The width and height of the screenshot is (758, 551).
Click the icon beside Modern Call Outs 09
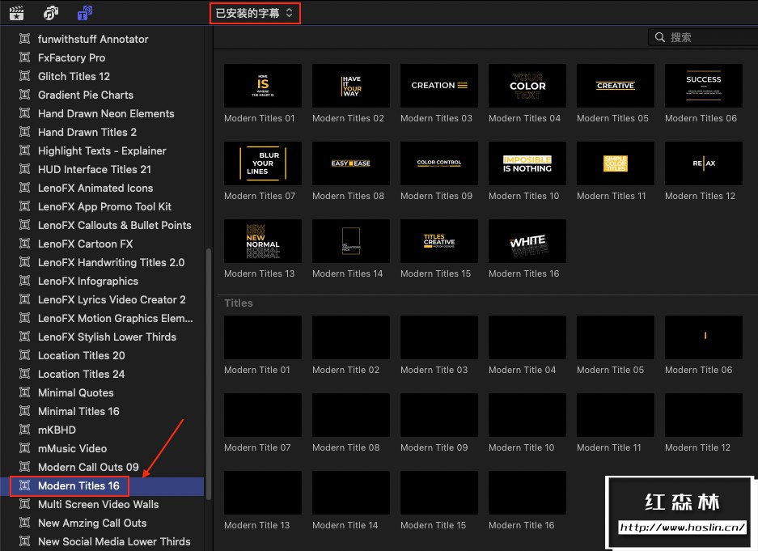click(x=24, y=467)
